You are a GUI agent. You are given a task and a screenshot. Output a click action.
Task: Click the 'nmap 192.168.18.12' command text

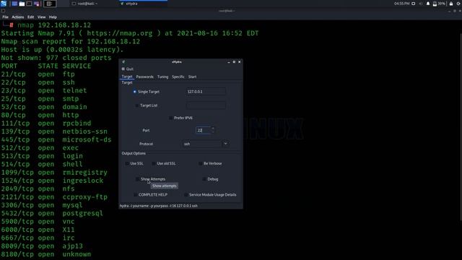coord(54,25)
